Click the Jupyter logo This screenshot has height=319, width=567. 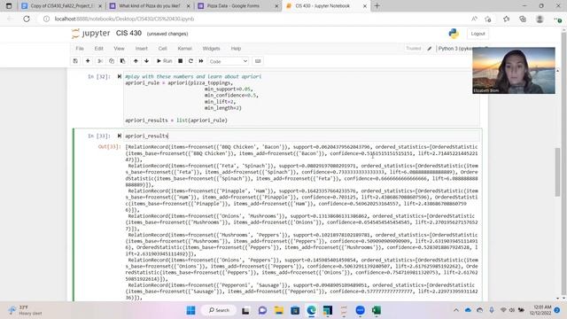(90, 34)
